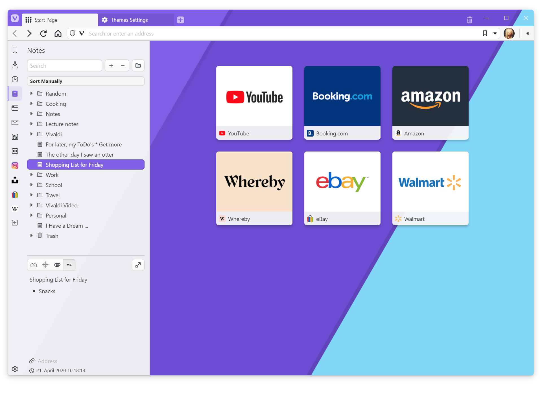
Task: Expand the Vivaldi folder in Notes
Action: click(32, 134)
